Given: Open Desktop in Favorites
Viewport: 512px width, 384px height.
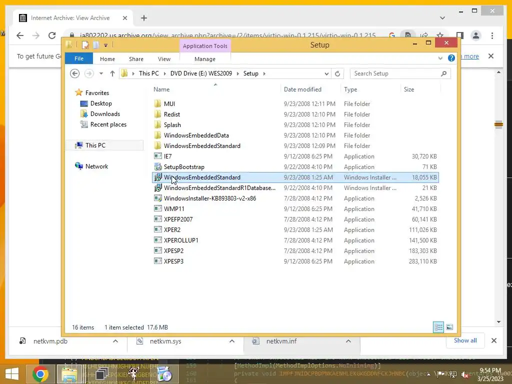Looking at the screenshot, I should [x=101, y=103].
